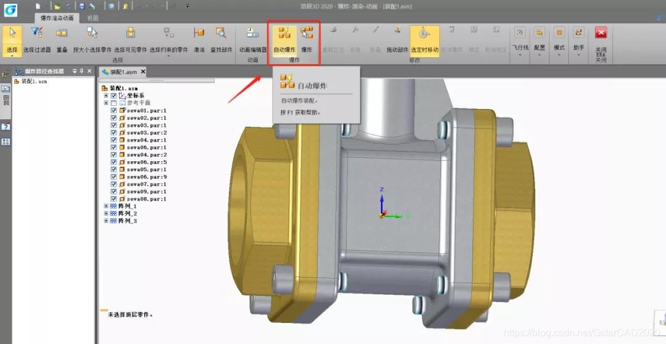
Task: Click the explode path sidebar icon at top
Action: [6, 74]
